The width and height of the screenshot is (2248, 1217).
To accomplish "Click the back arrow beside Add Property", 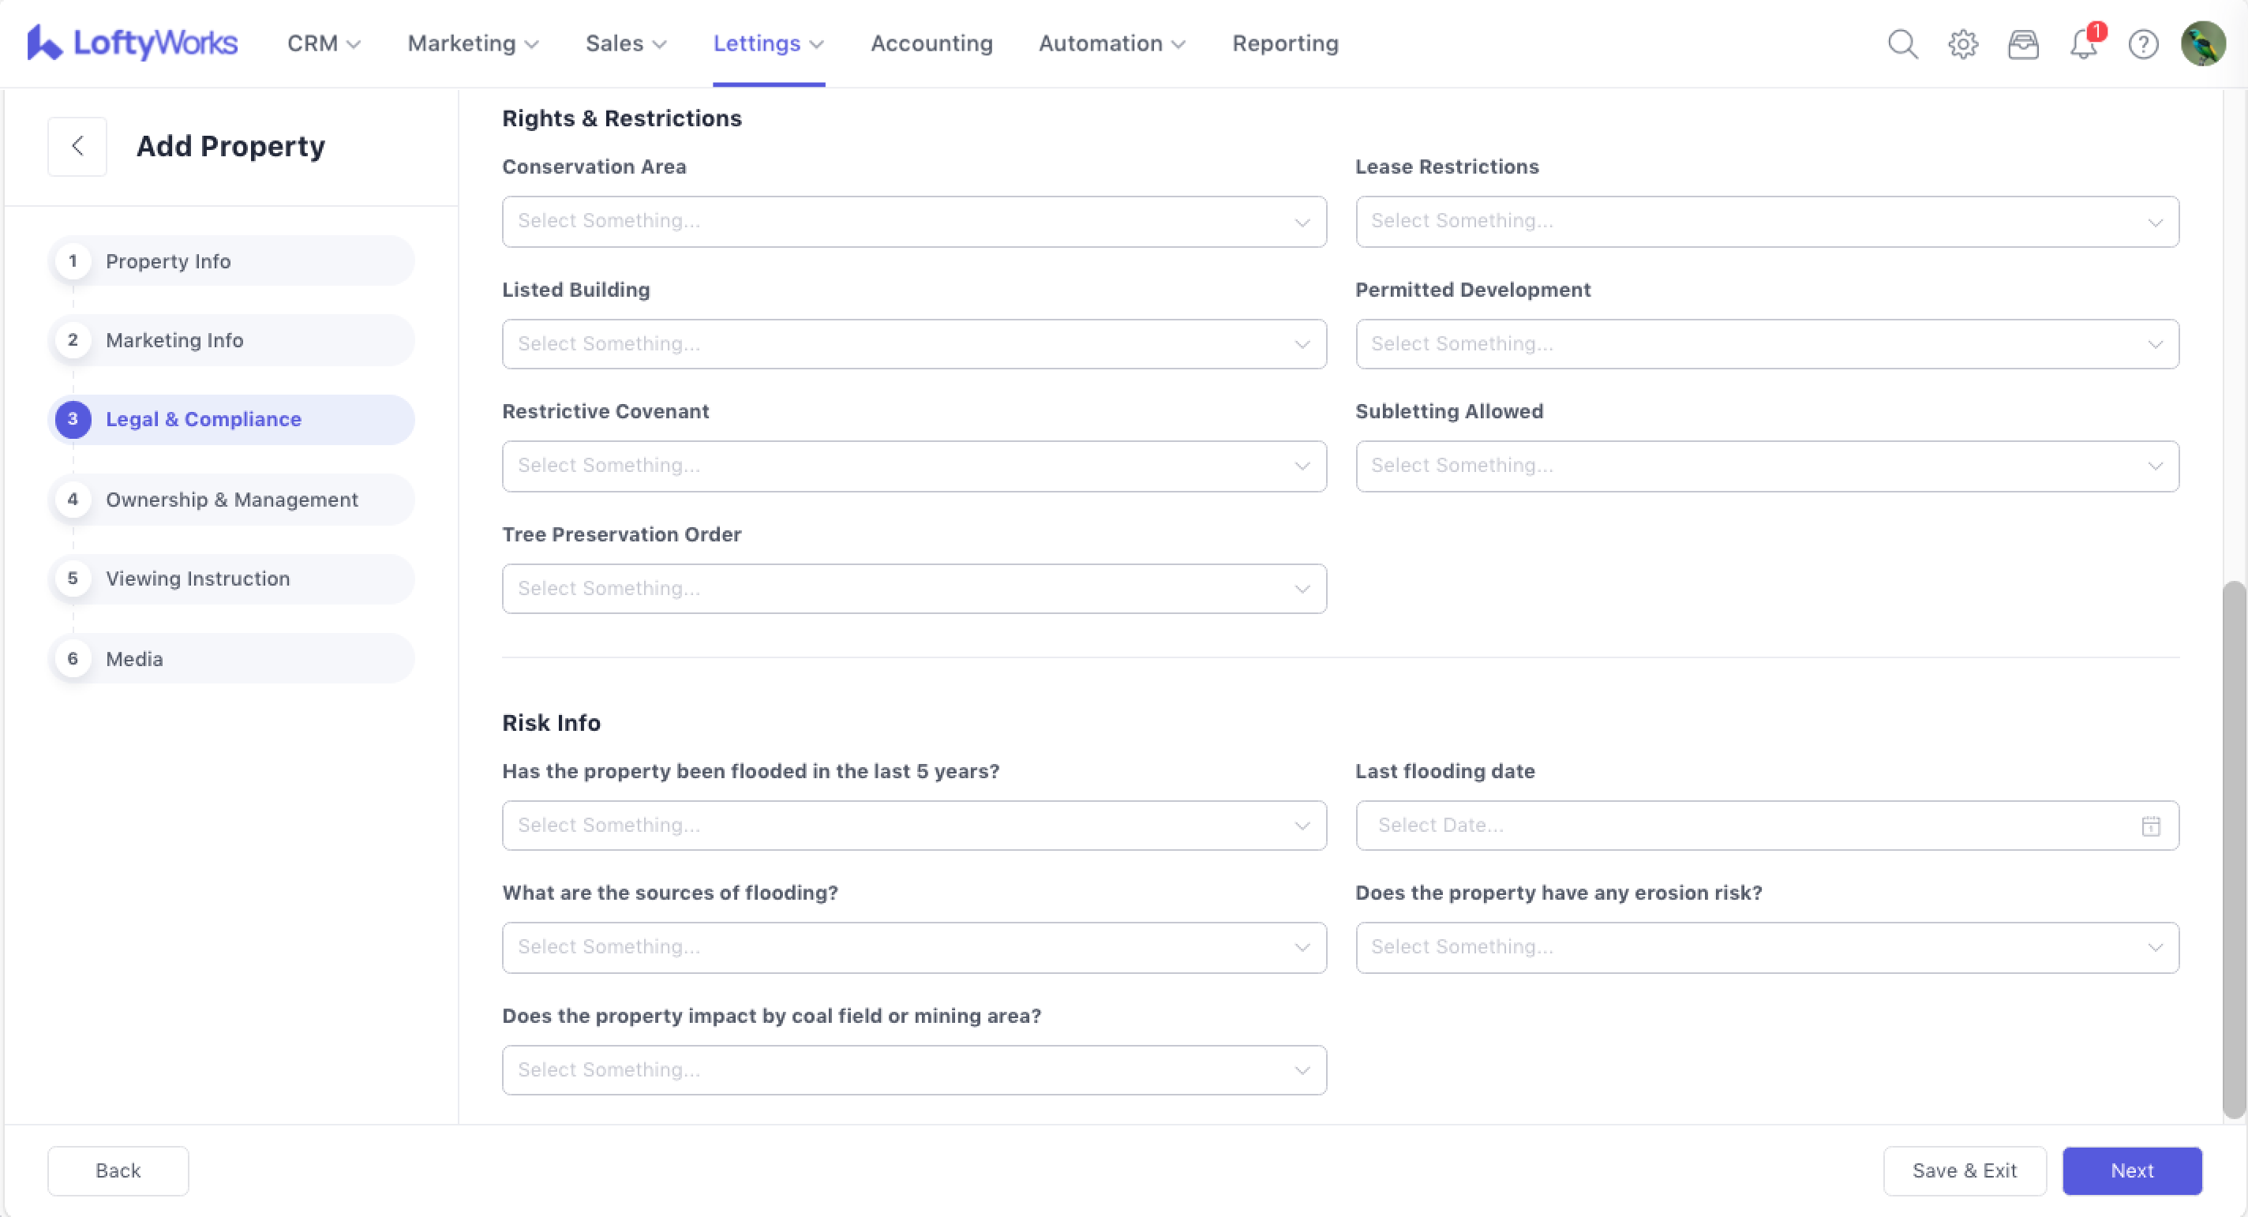I will [77, 147].
